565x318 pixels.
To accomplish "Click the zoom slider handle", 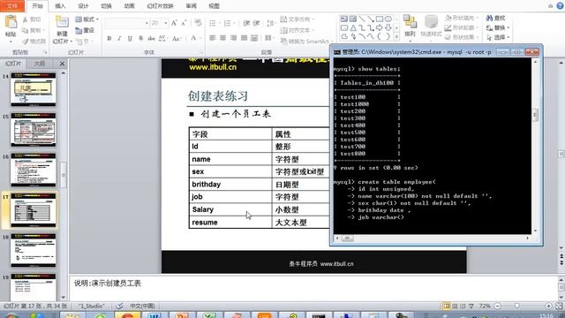I will [x=517, y=307].
